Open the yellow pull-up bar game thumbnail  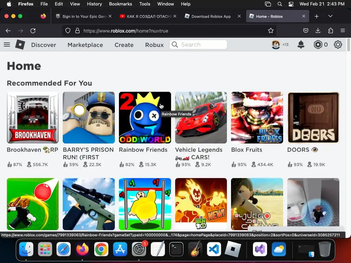[x=145, y=204]
